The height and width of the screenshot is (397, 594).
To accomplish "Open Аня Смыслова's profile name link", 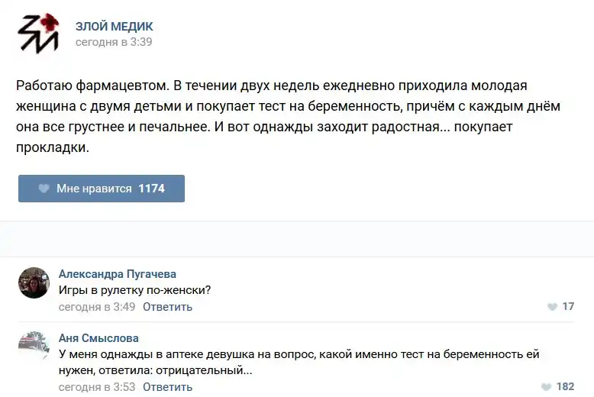I will click(x=98, y=338).
